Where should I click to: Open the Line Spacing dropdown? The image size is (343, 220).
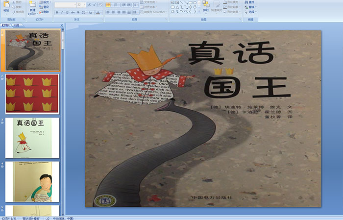pyautogui.click(x=135, y=5)
